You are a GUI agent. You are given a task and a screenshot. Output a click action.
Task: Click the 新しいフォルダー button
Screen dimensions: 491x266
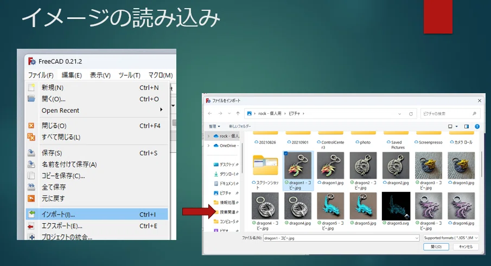coord(240,126)
